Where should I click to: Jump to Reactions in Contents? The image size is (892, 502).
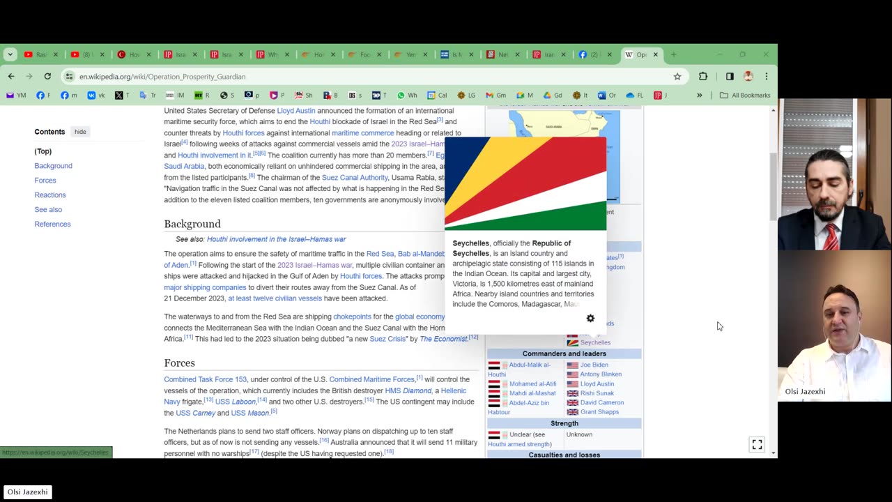50,195
